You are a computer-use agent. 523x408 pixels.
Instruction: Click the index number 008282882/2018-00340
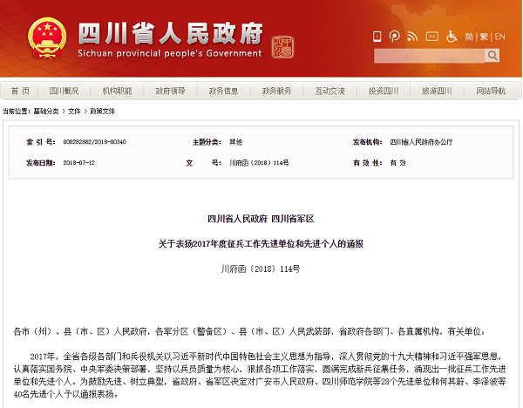[x=95, y=142]
